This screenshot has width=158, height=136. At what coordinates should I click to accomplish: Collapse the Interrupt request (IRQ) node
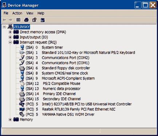[10, 42]
